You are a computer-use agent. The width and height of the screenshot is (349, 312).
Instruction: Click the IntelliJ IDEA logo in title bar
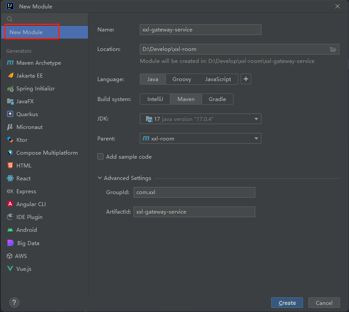point(10,6)
